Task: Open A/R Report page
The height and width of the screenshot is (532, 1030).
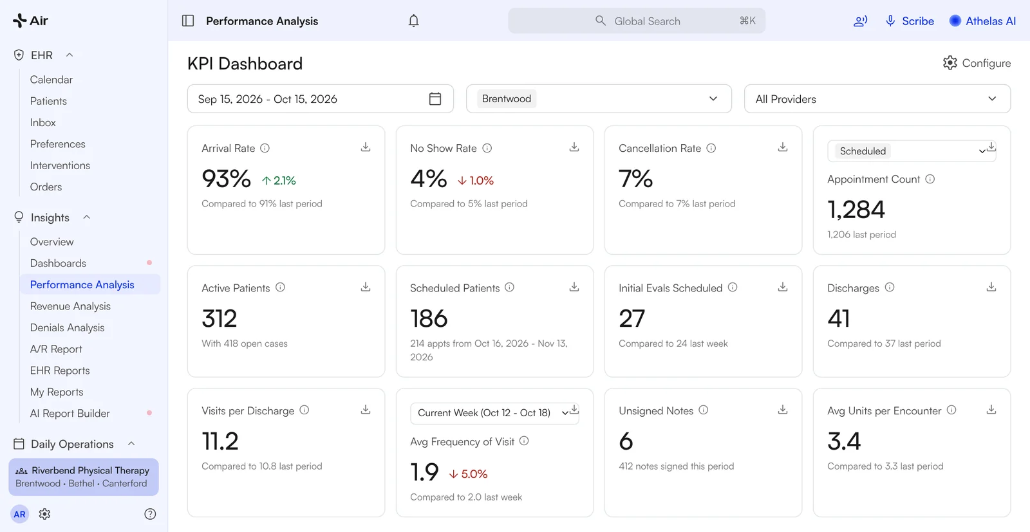Action: tap(56, 349)
